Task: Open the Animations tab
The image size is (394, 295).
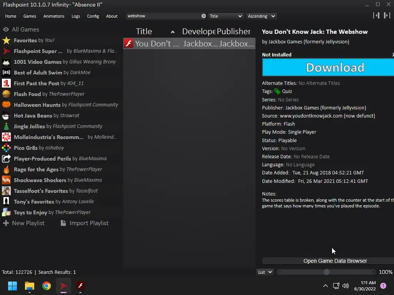Action: 54,16
